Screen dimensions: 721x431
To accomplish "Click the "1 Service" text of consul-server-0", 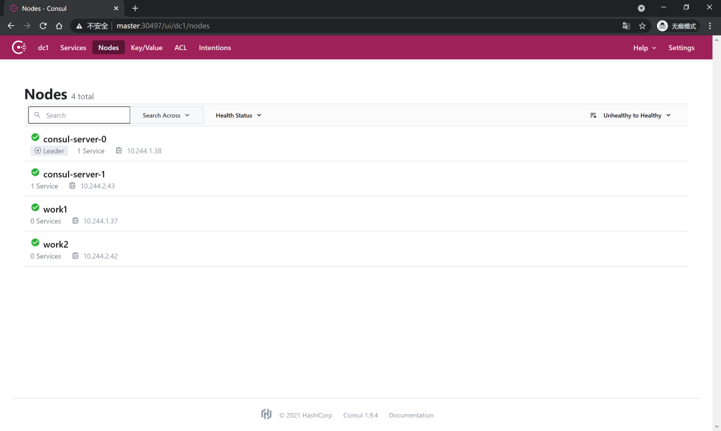I will 91,151.
